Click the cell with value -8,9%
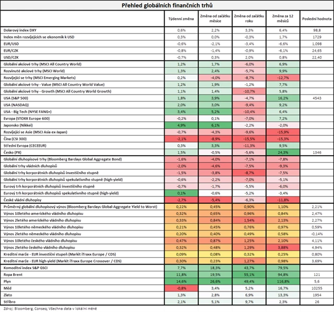This screenshot has width=334, height=312. coord(215,138)
